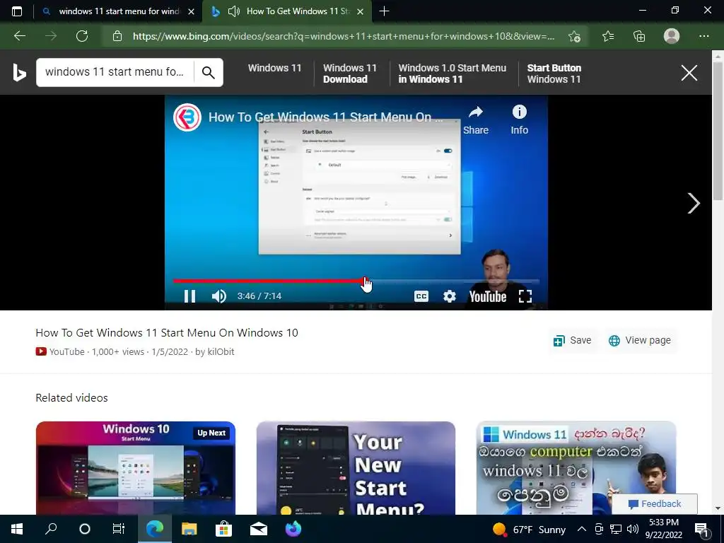Switch to first tab windows 11 start menu
Viewport: 724px width, 543px height.
click(118, 11)
